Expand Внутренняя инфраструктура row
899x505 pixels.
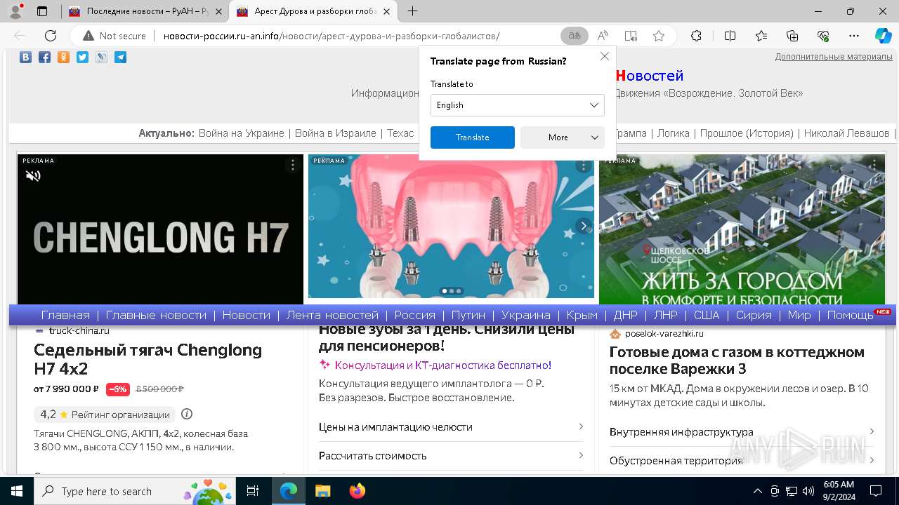point(742,431)
